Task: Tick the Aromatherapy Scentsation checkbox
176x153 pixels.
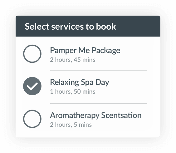Action: coord(32,119)
